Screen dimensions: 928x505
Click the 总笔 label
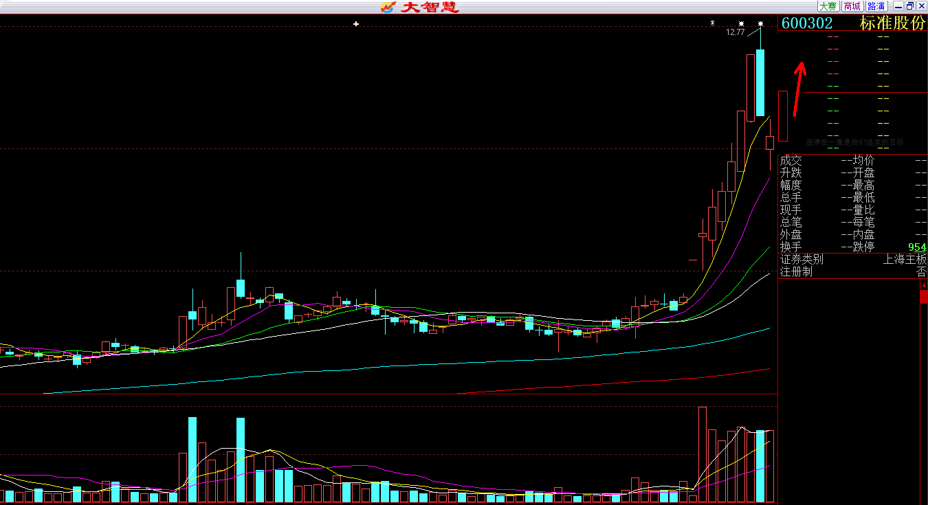(x=791, y=222)
